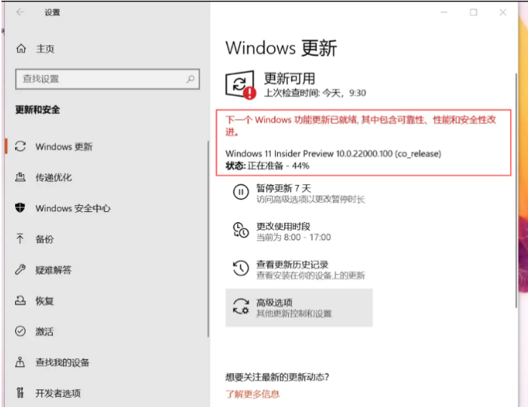Click gear-sync icon beside 高级选项

tap(241, 306)
